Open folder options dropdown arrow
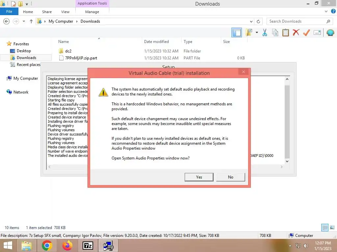337x252 pixels. pyautogui.click(x=257, y=32)
